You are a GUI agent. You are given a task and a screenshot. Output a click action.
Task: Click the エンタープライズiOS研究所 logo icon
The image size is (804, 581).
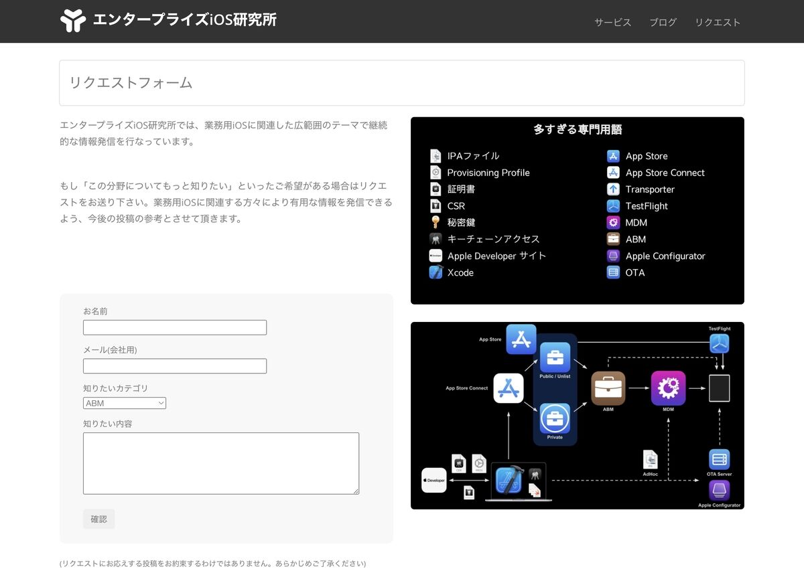[73, 21]
